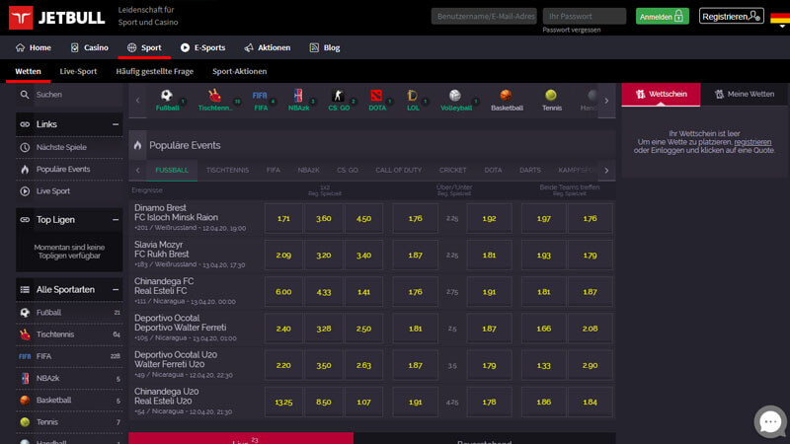Focus the Benutzername/E-Mail input field
This screenshot has width=790, height=444.
click(484, 16)
